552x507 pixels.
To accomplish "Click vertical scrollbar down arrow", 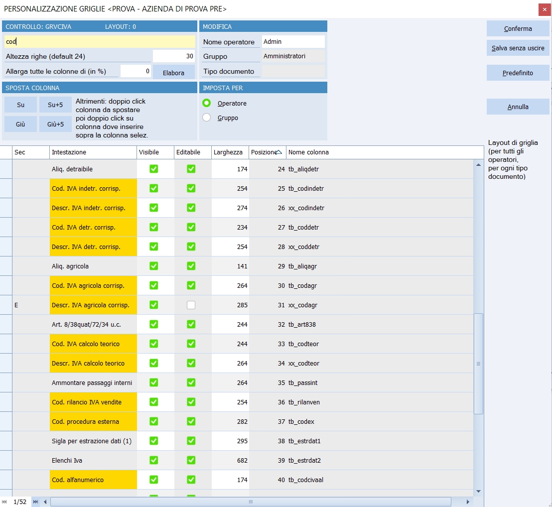I will pyautogui.click(x=478, y=491).
